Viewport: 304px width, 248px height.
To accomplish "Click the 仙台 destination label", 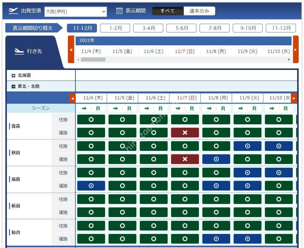I will point(16,232).
